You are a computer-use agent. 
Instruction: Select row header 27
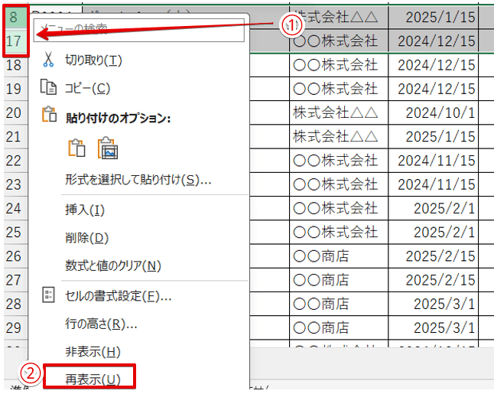click(16, 280)
